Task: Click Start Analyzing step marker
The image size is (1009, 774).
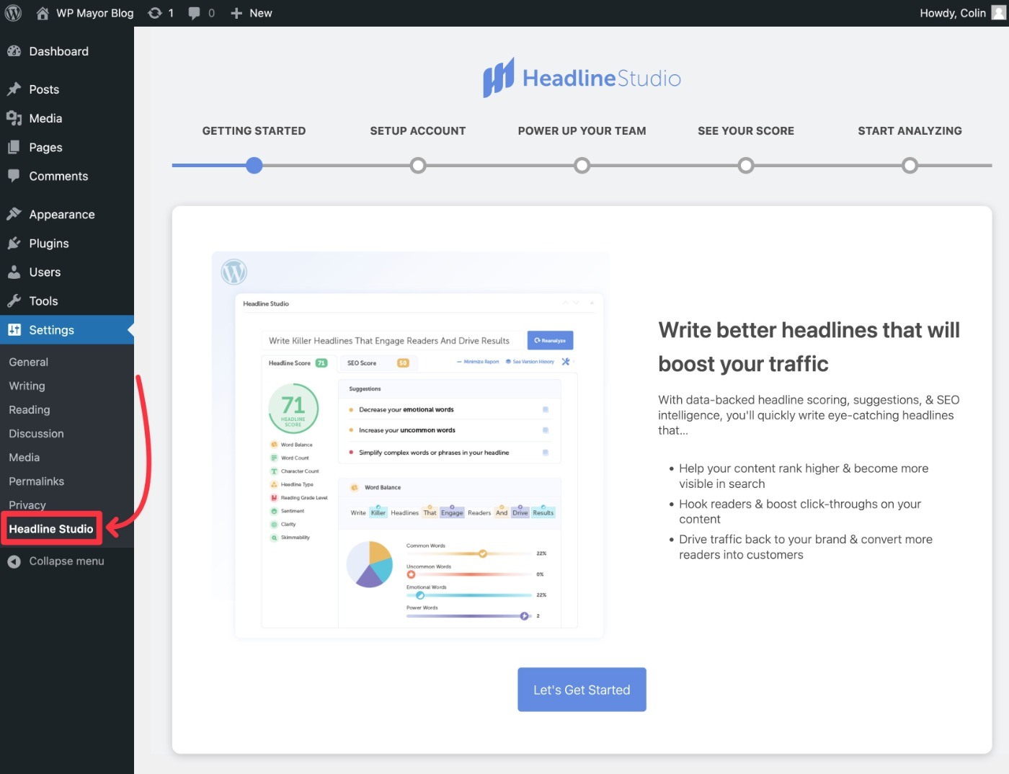Action: coord(910,165)
